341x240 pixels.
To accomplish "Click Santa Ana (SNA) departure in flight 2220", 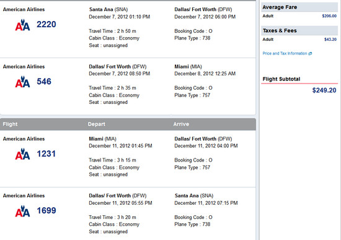I will pyautogui.click(x=108, y=9).
